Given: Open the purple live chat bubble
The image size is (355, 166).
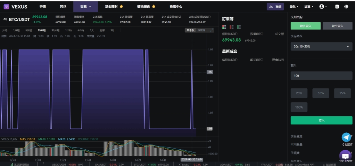Looking at the screenshot, I should pos(345,156).
